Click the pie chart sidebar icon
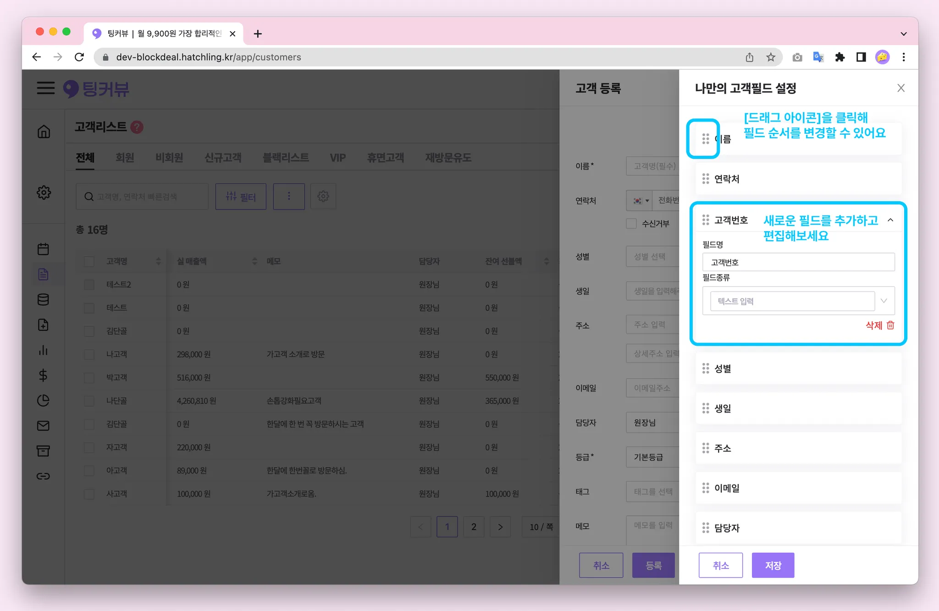Image resolution: width=939 pixels, height=611 pixels. tap(43, 401)
